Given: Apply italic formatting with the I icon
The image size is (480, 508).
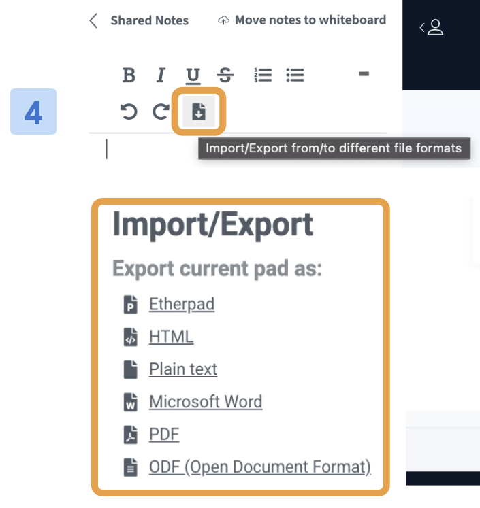Looking at the screenshot, I should (x=161, y=75).
